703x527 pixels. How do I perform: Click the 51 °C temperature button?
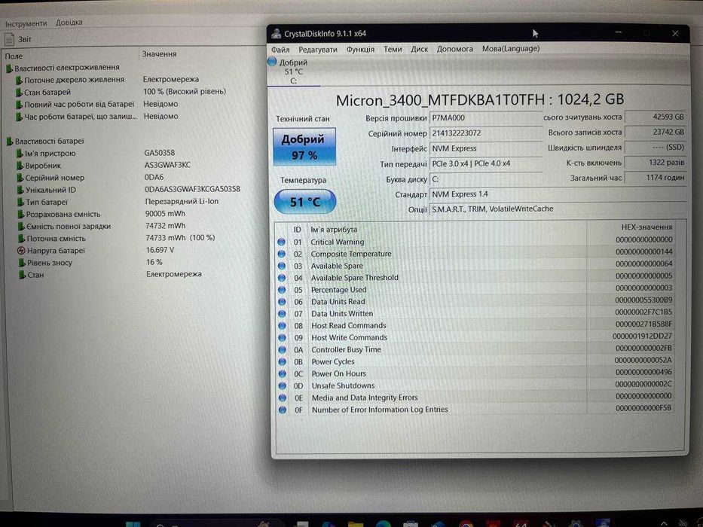point(305,202)
